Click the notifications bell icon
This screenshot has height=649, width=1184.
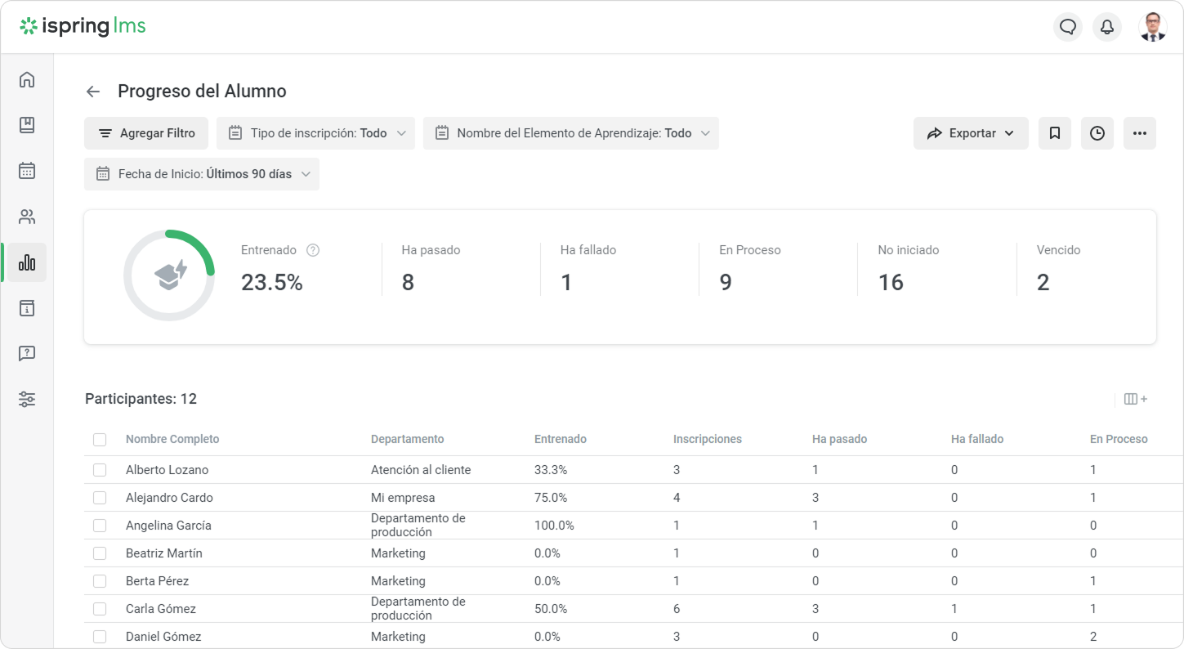(1107, 27)
